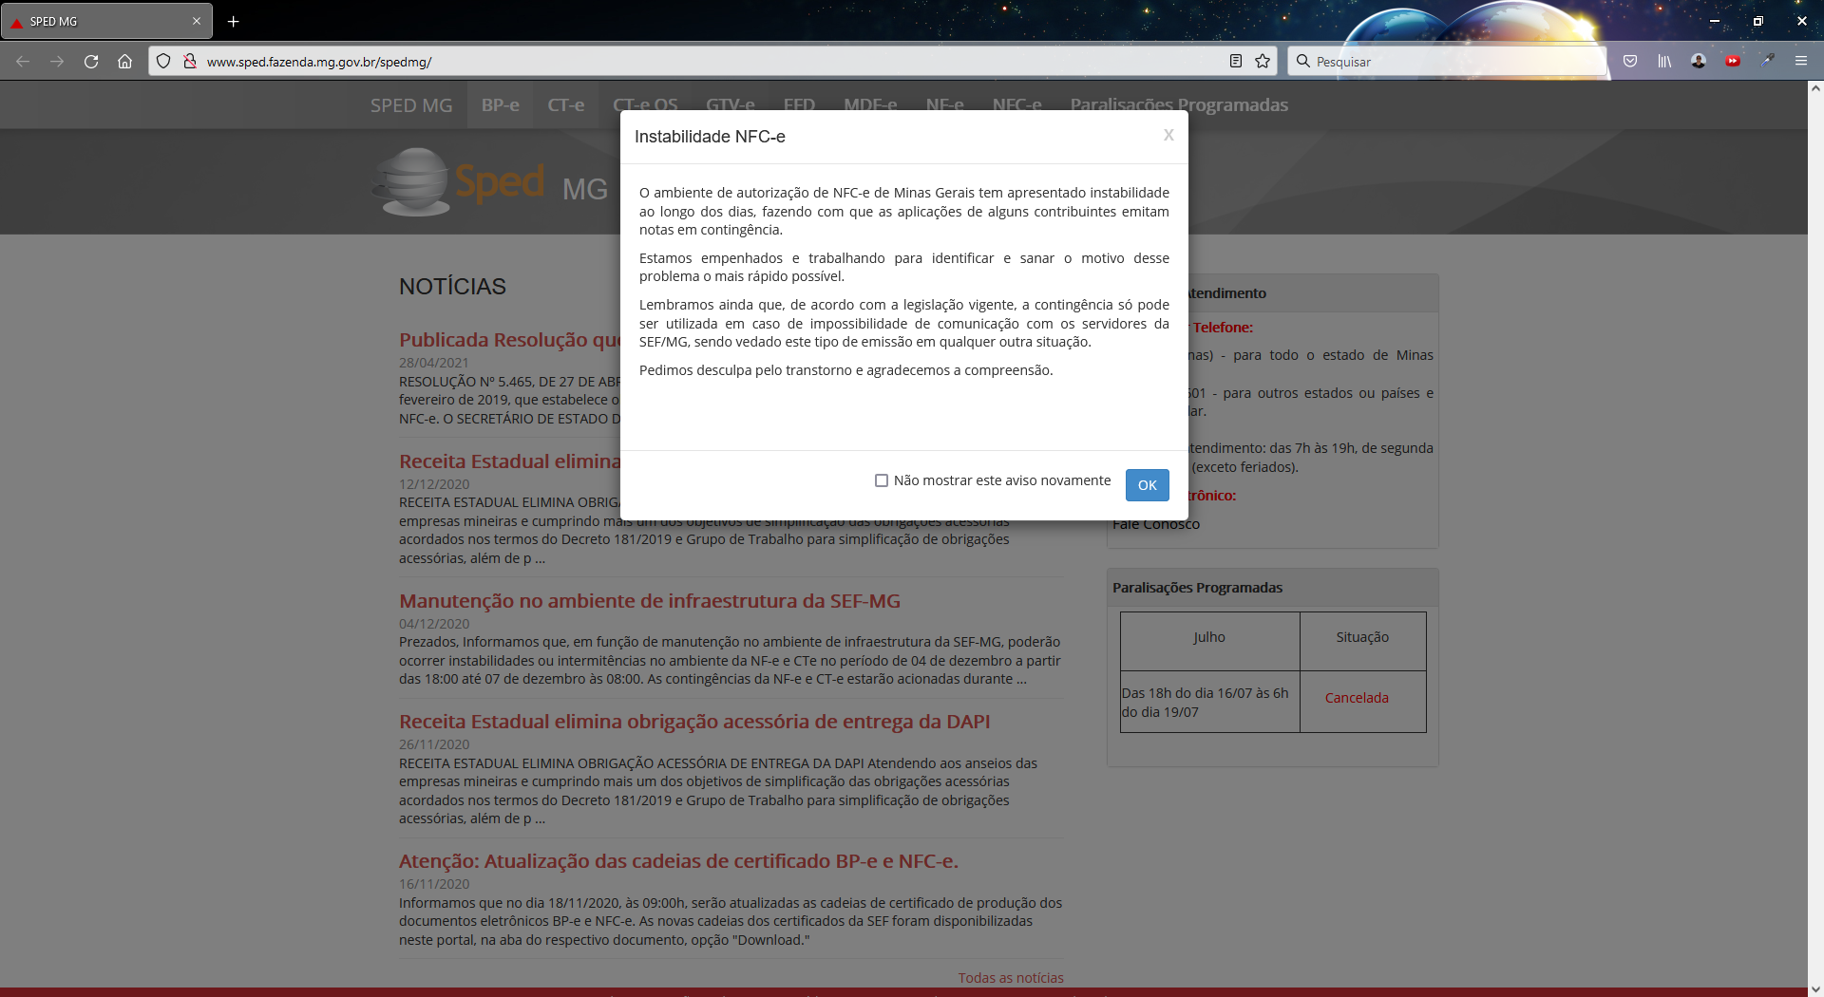Click the red YouTube extension icon
1824x997 pixels.
coord(1733,62)
